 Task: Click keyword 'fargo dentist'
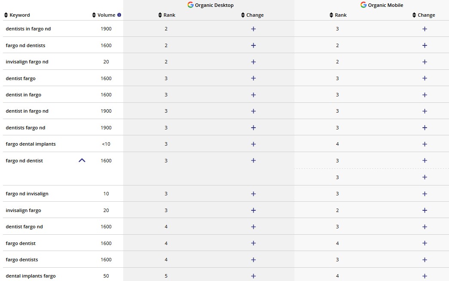[x=21, y=243]
